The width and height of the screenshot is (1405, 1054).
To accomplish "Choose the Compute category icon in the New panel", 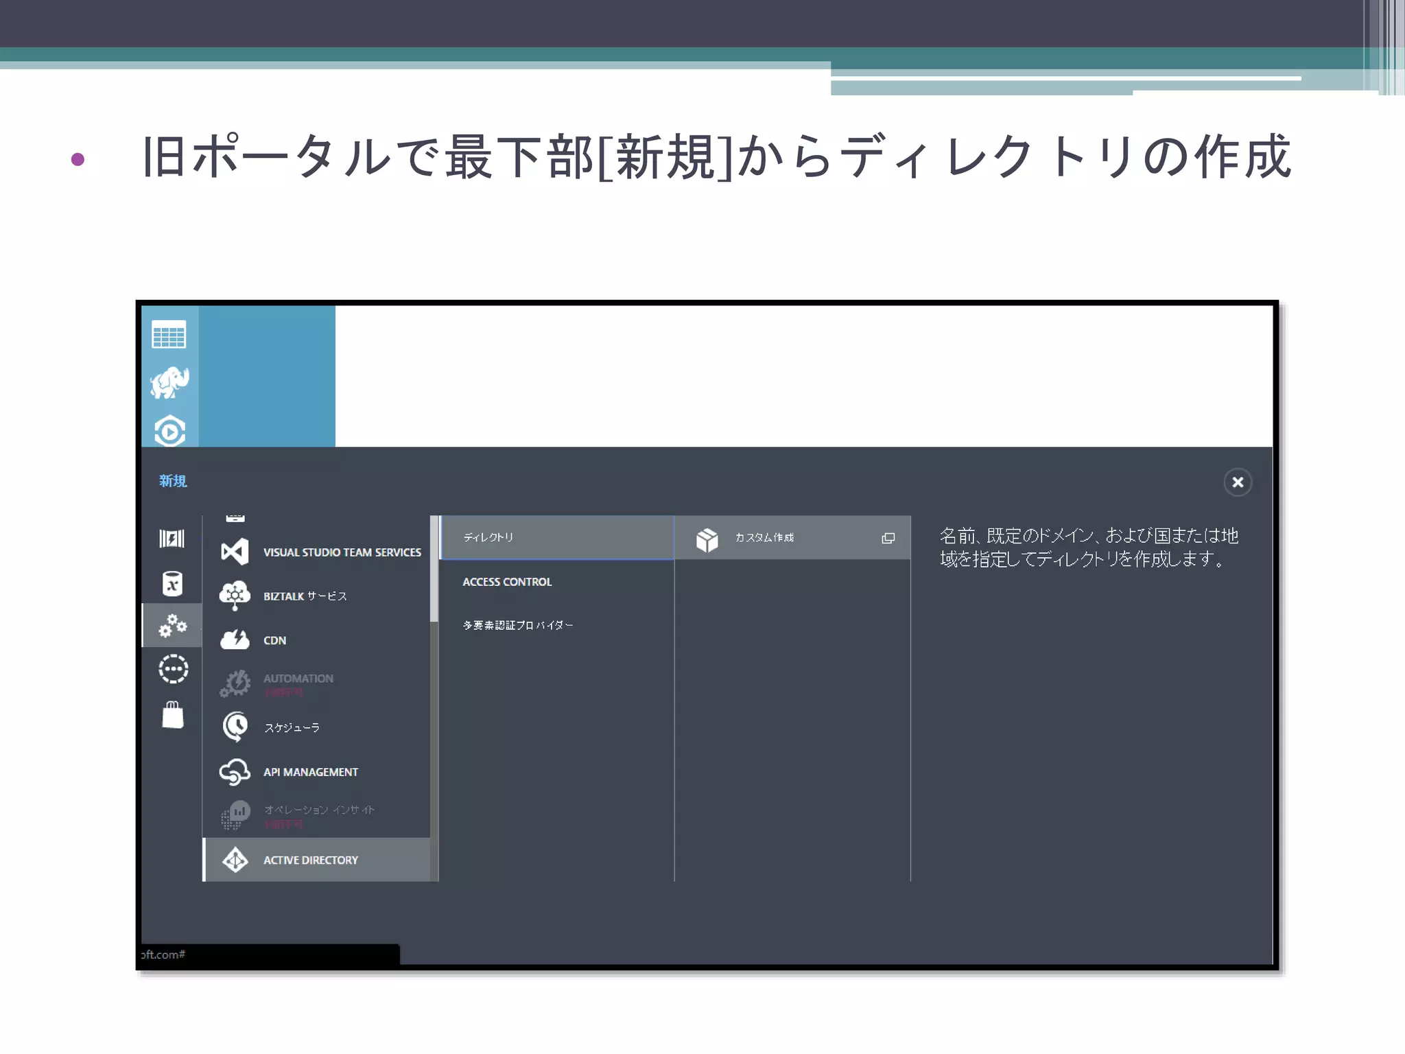I will pos(172,539).
